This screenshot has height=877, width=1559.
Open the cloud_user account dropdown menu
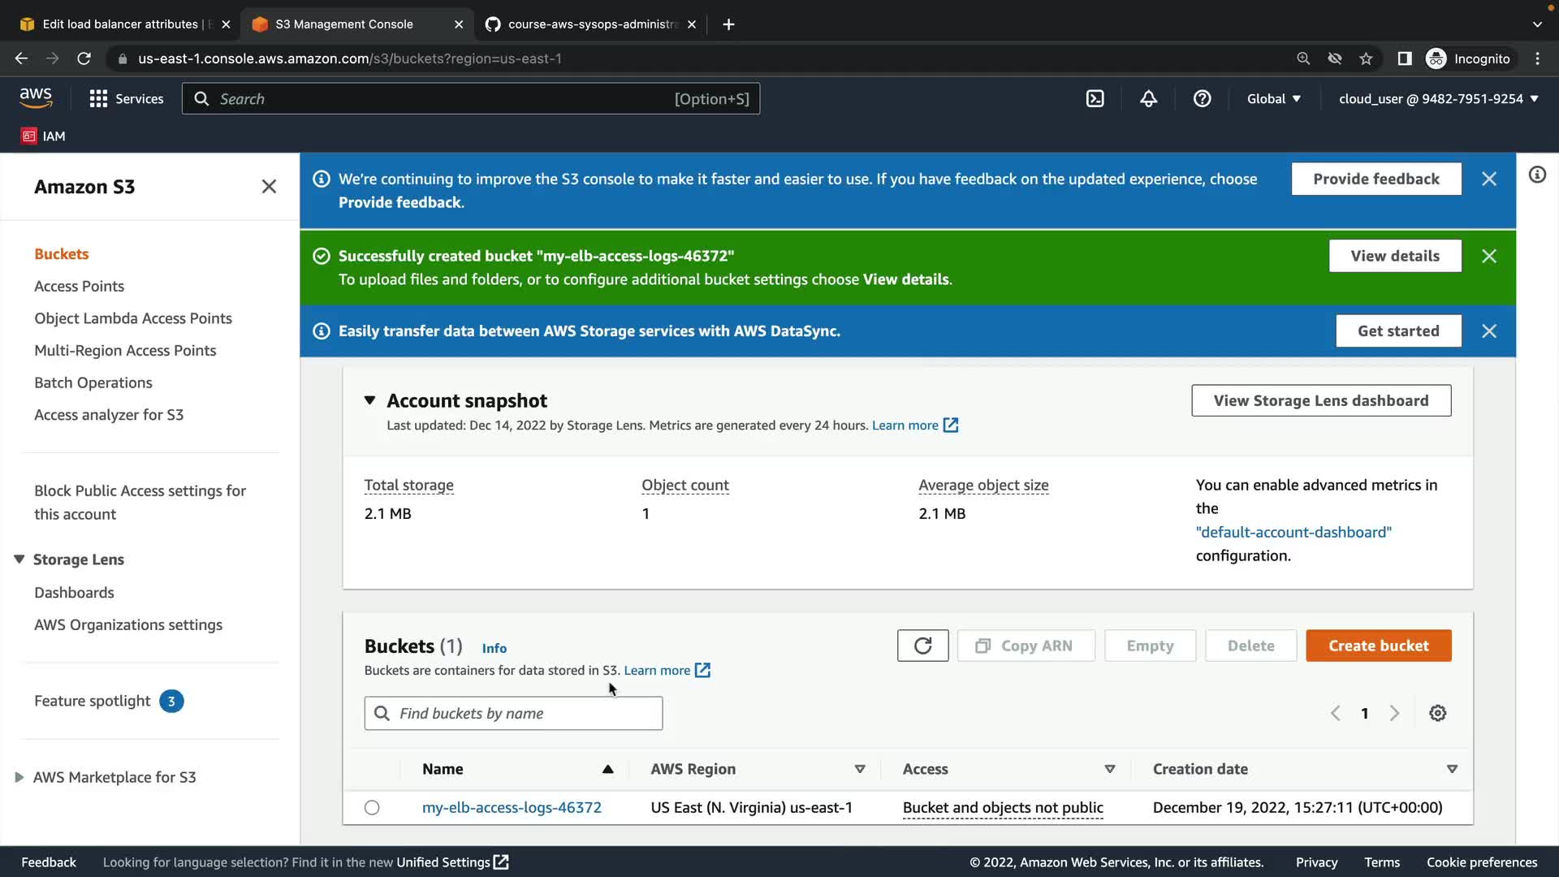1438,99
